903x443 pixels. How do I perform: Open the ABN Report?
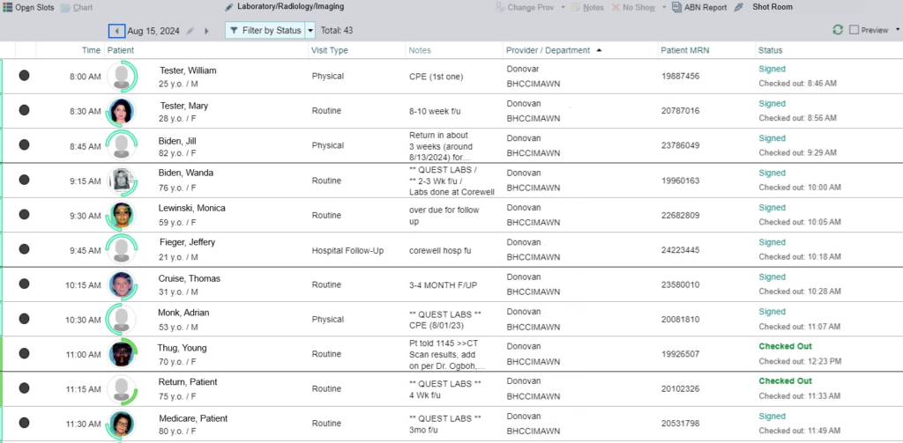pos(698,7)
